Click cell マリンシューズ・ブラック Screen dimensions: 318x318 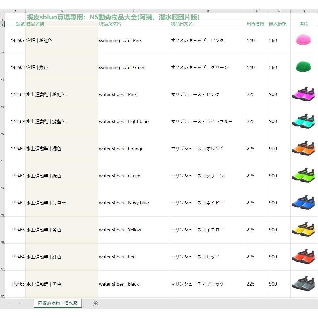click(208, 284)
